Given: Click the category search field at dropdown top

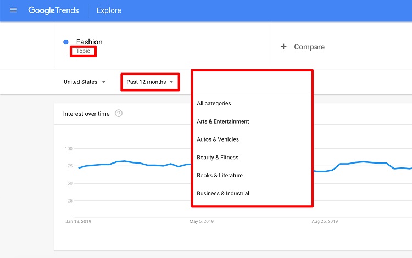Looking at the screenshot, I should (x=252, y=83).
